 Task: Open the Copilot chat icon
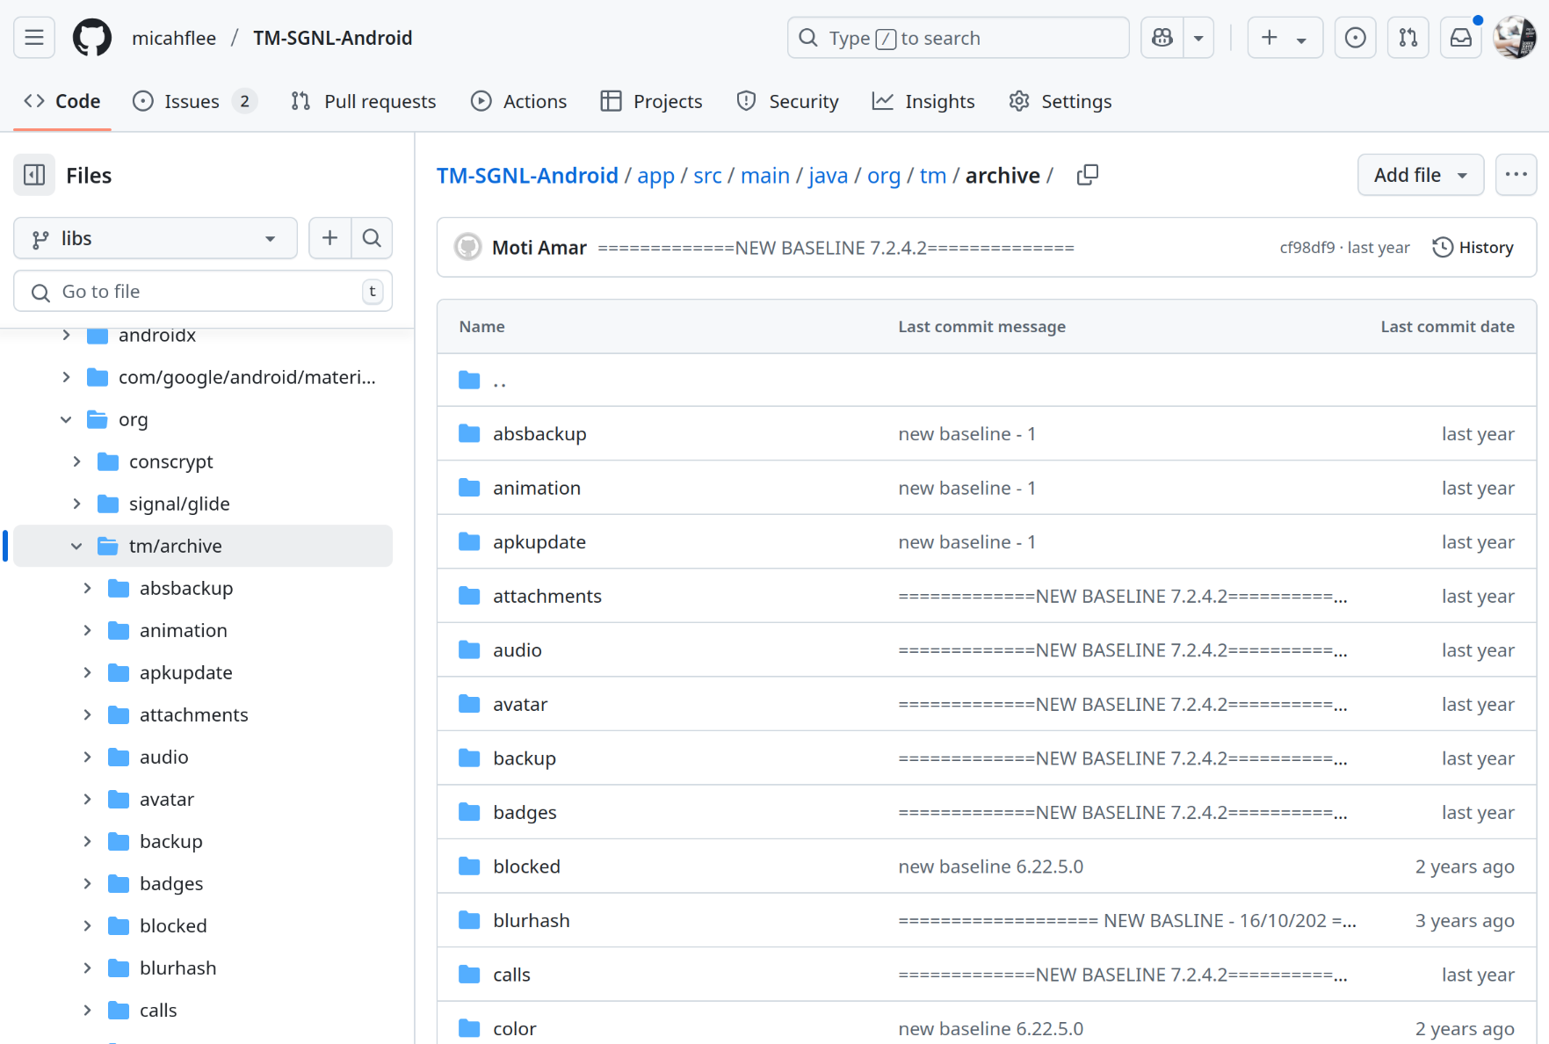point(1162,38)
